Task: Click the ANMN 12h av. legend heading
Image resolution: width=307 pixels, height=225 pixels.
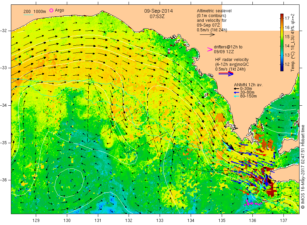Action: [248, 85]
